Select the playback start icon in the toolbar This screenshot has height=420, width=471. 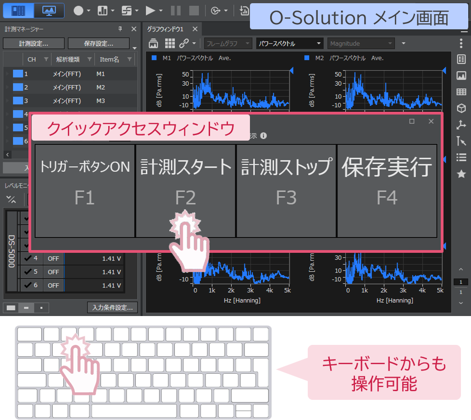[x=151, y=10]
